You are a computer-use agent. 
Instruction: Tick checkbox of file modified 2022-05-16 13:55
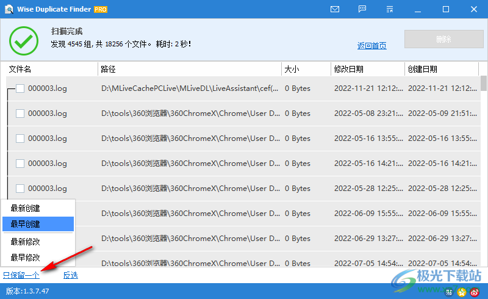(x=20, y=139)
